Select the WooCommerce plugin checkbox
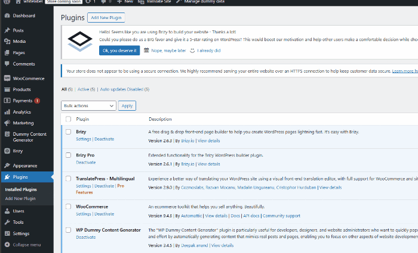Image resolution: width=418 pixels, height=253 pixels. tap(68, 207)
